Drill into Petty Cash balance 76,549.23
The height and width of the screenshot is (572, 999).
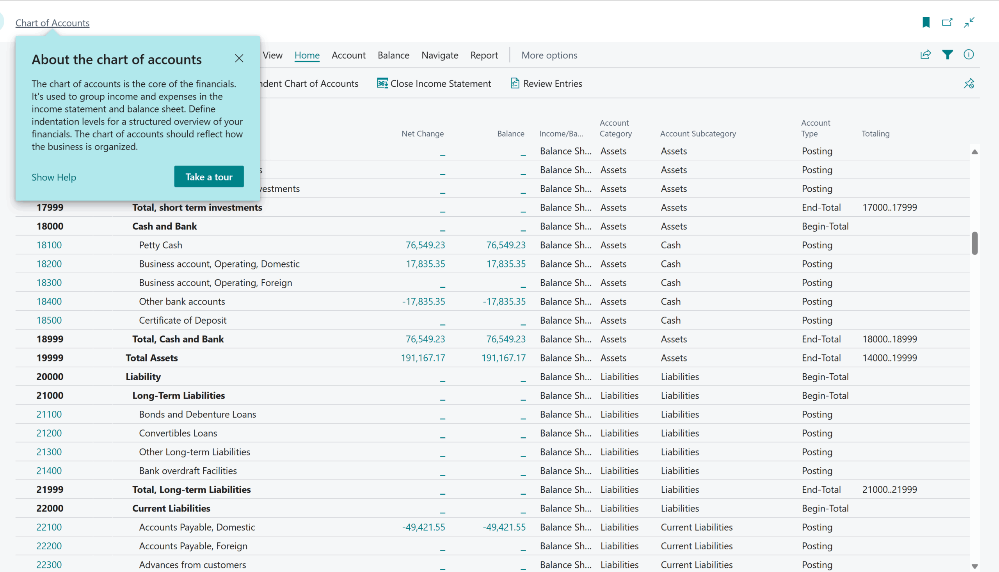[x=506, y=245]
